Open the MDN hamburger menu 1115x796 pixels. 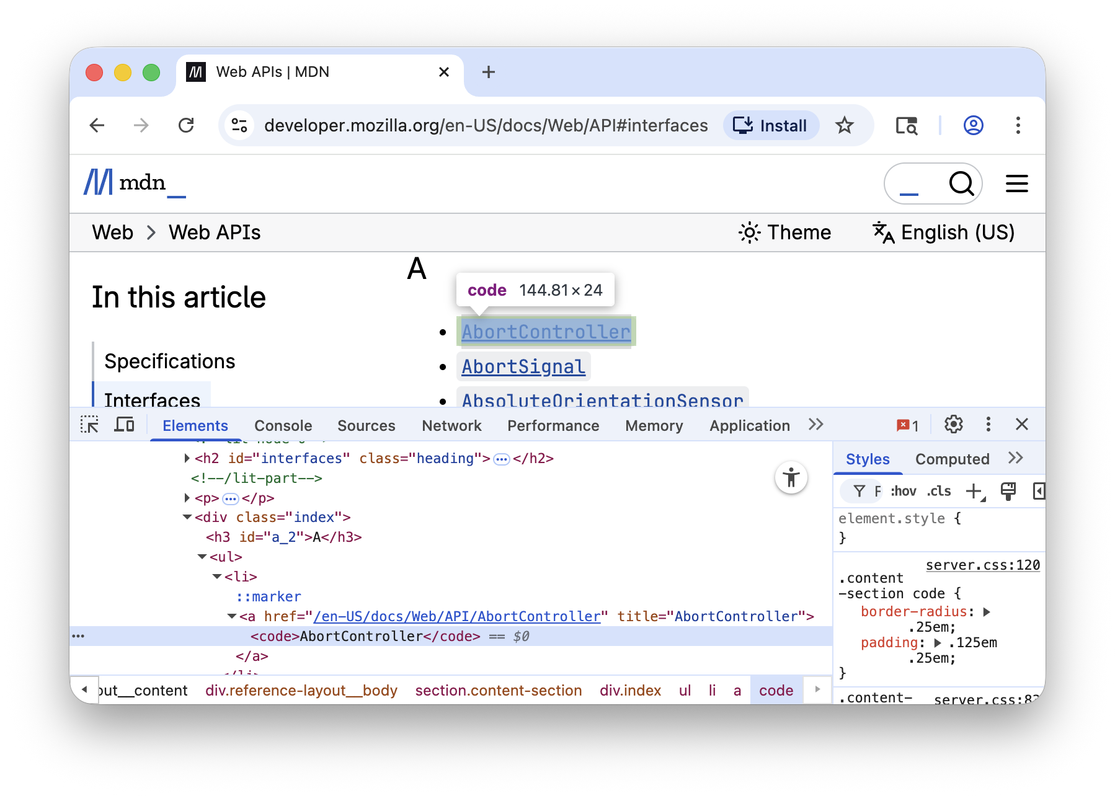coord(1016,184)
